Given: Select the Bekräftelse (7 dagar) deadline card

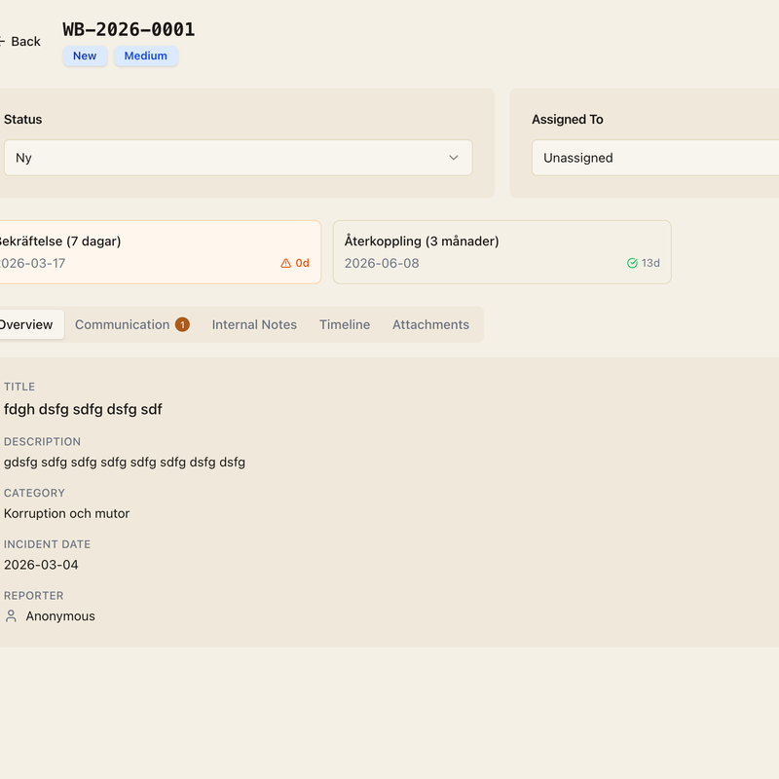Looking at the screenshot, I should tap(160, 252).
